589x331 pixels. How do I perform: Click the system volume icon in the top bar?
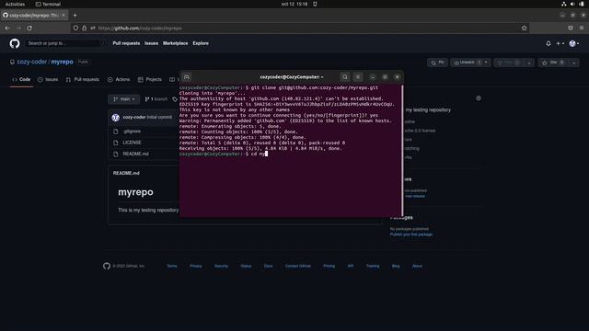pyautogui.click(x=572, y=4)
